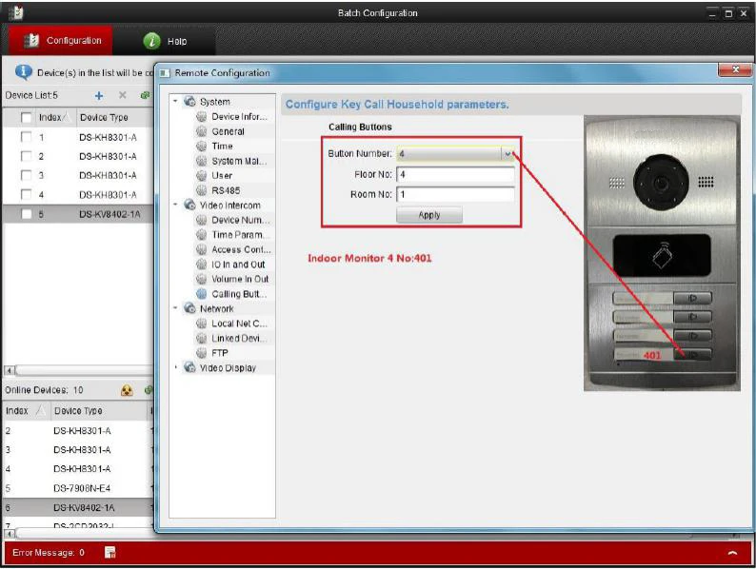
Task: Check the box for device index 3
Action: click(x=26, y=175)
